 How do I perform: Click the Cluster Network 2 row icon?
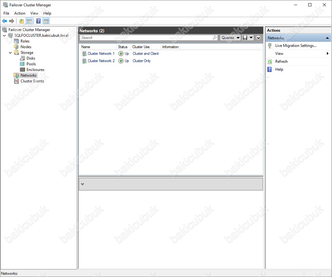84,61
